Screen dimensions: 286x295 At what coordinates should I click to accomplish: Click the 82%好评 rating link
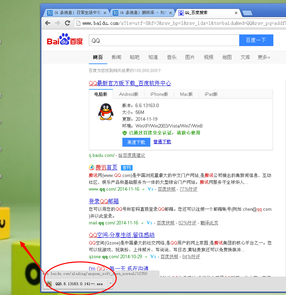[187, 223]
